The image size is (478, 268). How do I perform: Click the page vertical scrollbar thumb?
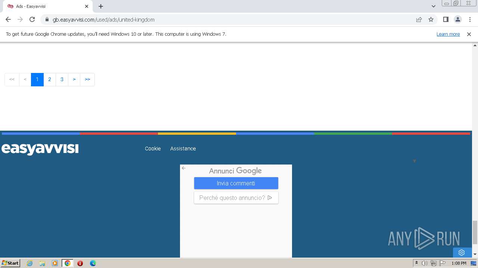pos(475,232)
